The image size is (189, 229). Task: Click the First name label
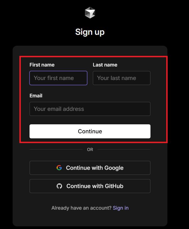pos(42,65)
